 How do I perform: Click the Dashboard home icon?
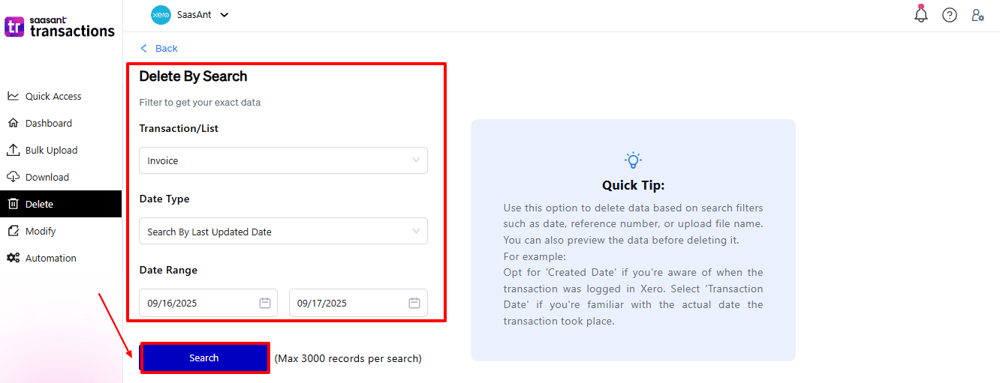(x=13, y=123)
